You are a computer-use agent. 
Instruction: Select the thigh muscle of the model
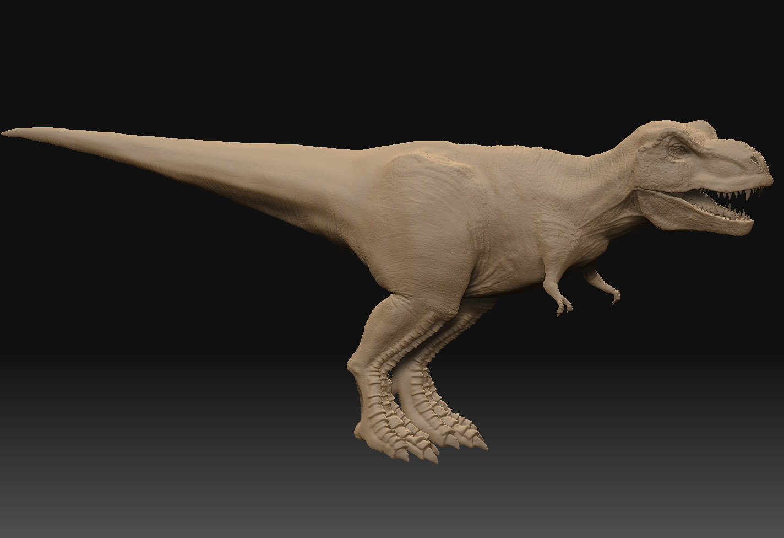[x=418, y=276]
